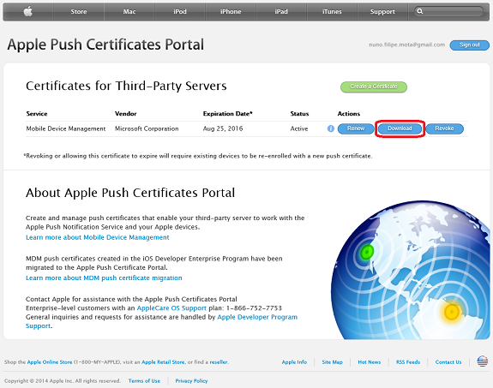This screenshot has width=493, height=388.
Task: Select the Active status cell
Action: 299,128
